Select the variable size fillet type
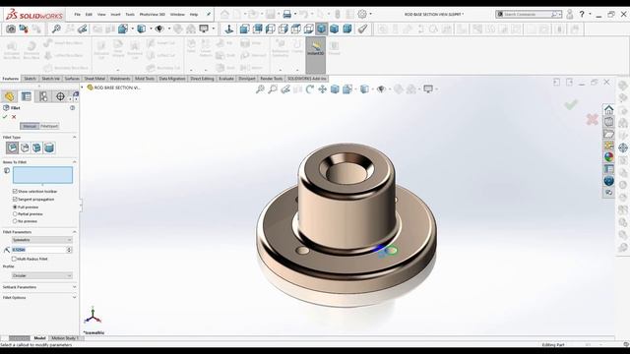 (x=25, y=147)
